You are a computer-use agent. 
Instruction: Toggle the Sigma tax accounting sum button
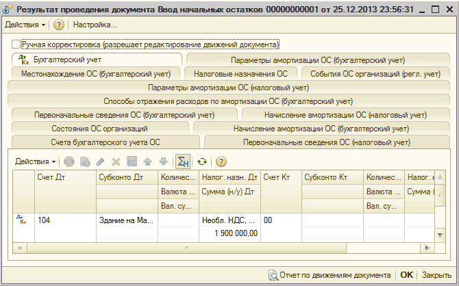[183, 161]
